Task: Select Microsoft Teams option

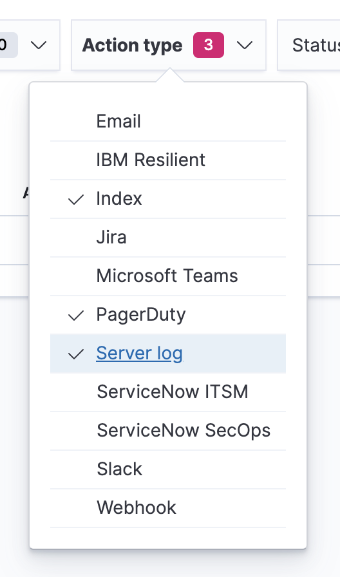Action: [x=168, y=276]
